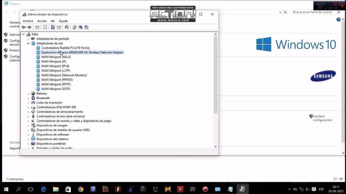
Task: Open the Windows Store taskbar icon
Action: tap(68, 189)
